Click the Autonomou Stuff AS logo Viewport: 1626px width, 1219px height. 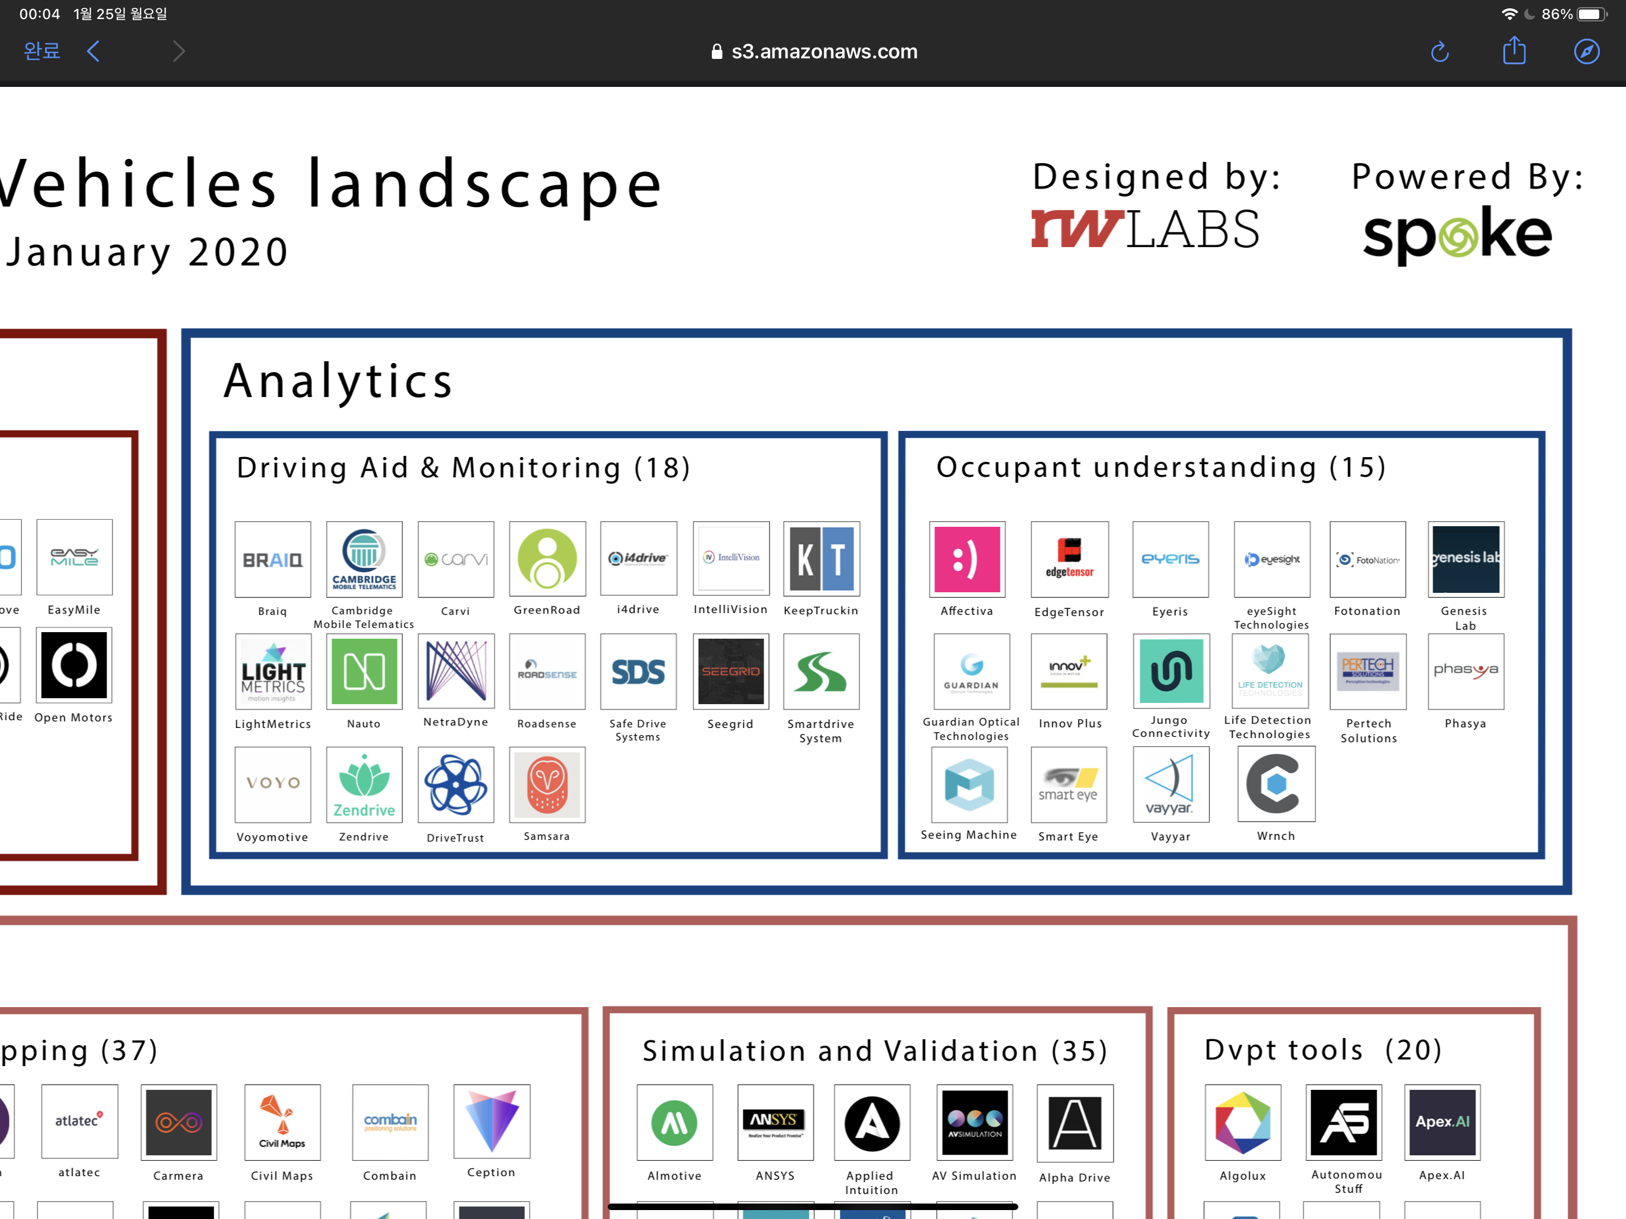pos(1344,1122)
